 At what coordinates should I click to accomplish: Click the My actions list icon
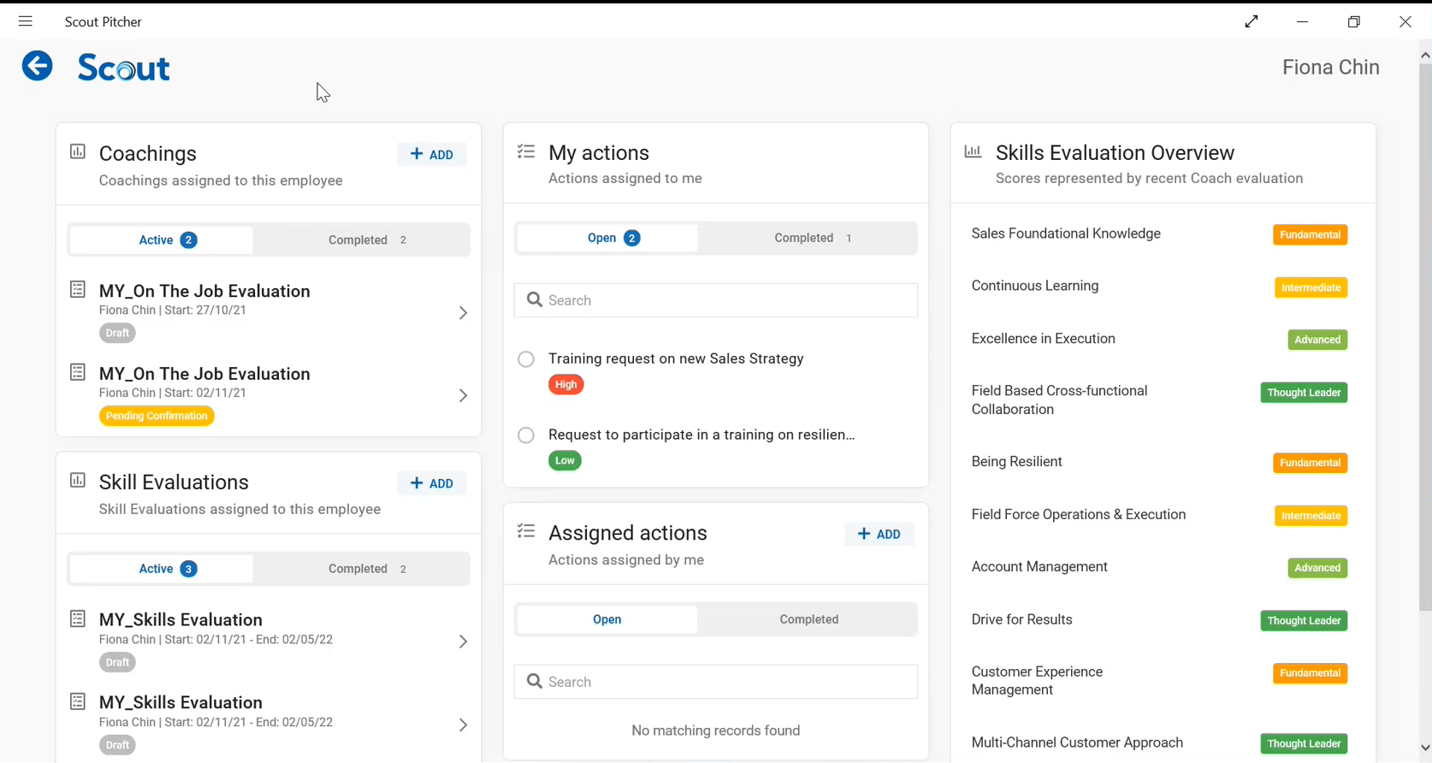click(526, 151)
